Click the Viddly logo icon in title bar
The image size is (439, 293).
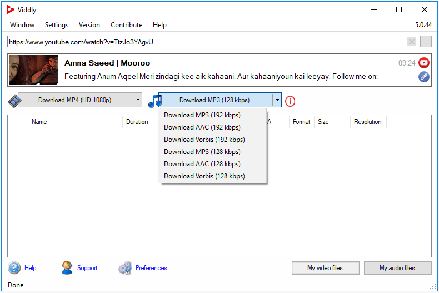coord(10,9)
